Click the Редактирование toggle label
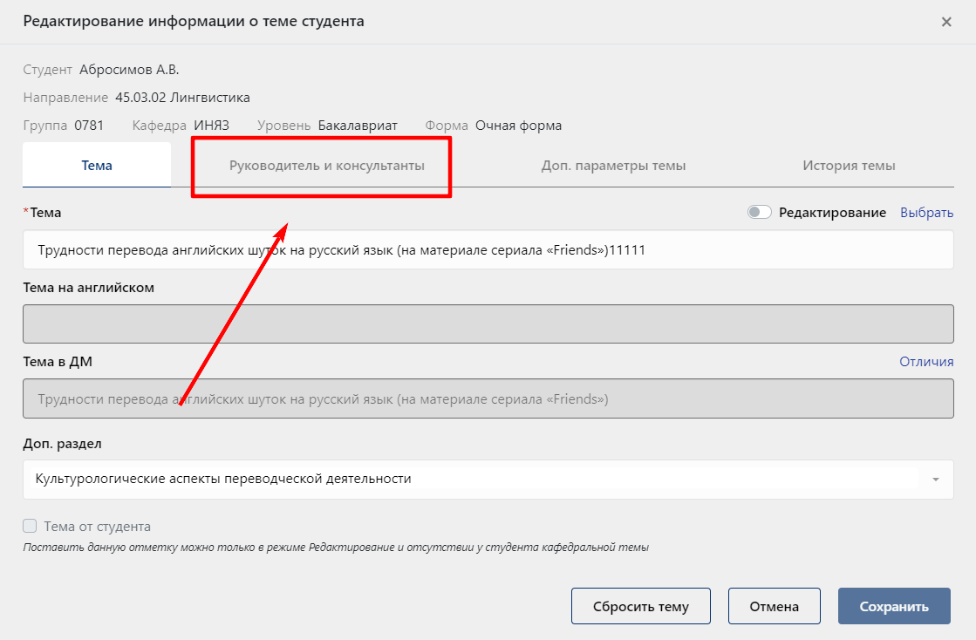Viewport: 976px width, 640px height. (832, 212)
